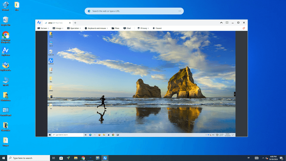Collapse the toolbar with the up chevron

click(x=221, y=23)
